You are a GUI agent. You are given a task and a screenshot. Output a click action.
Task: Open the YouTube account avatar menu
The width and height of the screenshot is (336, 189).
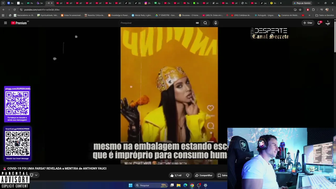pos(328,23)
